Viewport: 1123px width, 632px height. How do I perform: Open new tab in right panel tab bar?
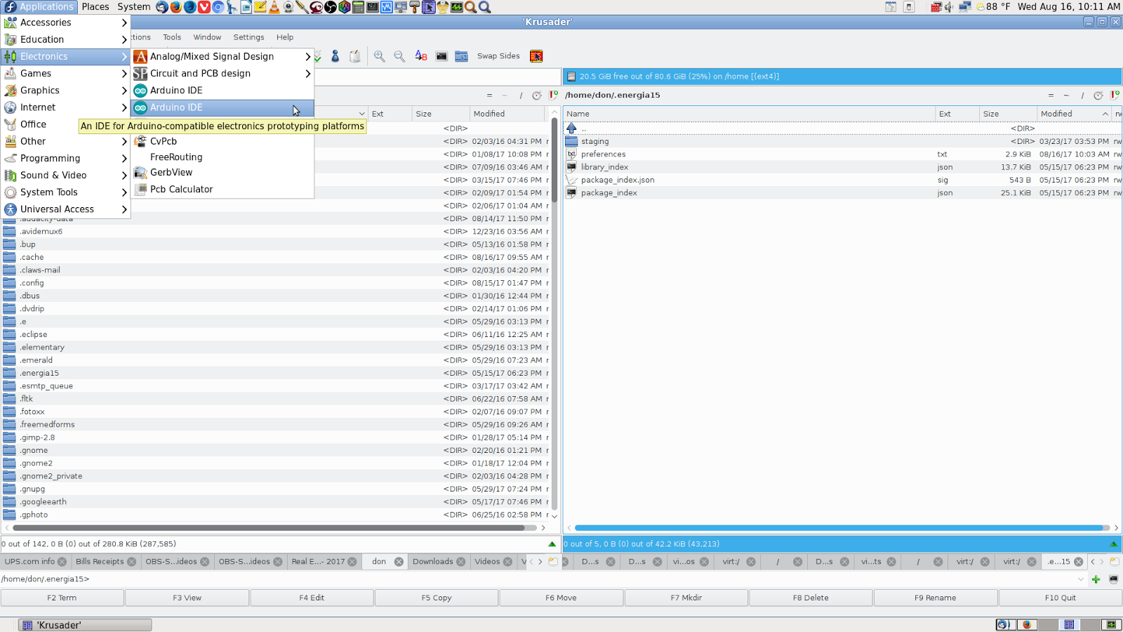pos(1115,562)
